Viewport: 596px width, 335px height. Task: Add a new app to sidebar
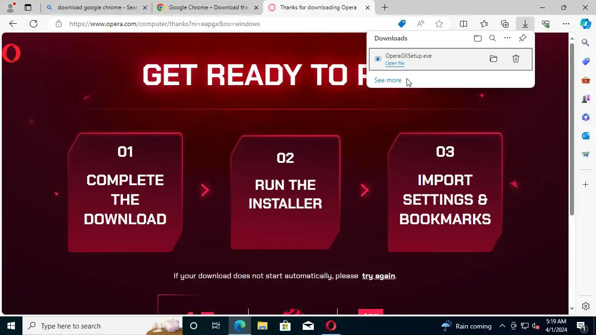(586, 185)
